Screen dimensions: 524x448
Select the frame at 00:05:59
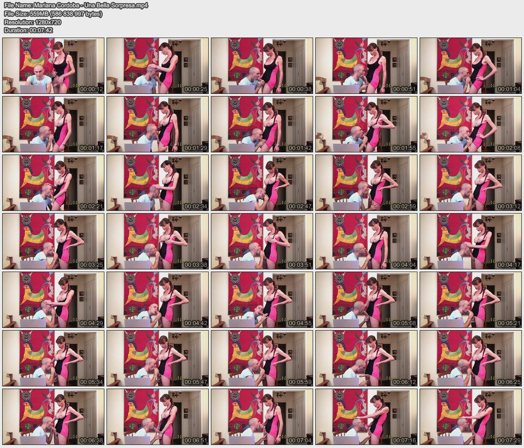[x=262, y=358]
